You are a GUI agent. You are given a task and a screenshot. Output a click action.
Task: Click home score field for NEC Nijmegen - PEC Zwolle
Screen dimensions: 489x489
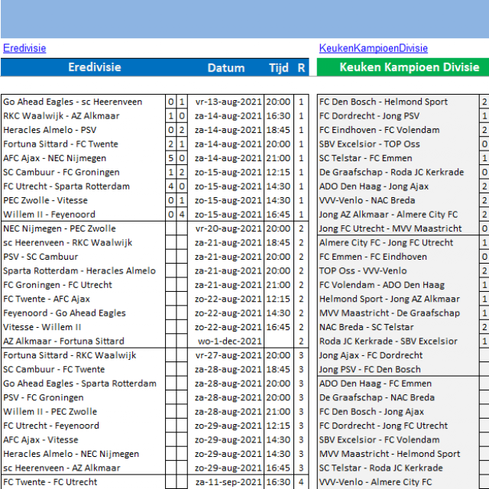(x=170, y=228)
